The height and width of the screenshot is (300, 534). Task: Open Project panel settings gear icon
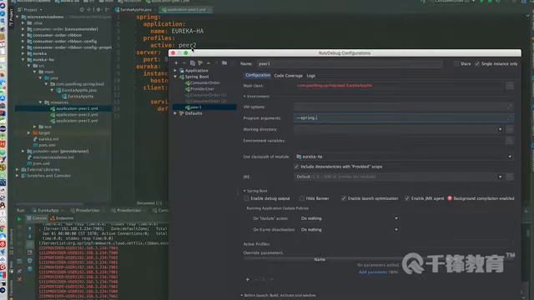[98, 10]
